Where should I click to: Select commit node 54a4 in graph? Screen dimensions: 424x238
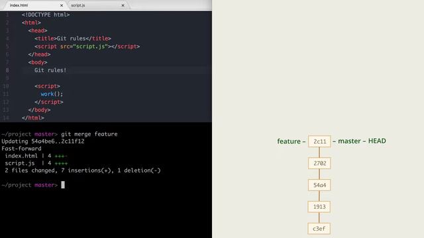coord(319,185)
